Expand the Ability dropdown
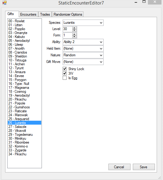163x180 pixels. (x=83, y=42)
